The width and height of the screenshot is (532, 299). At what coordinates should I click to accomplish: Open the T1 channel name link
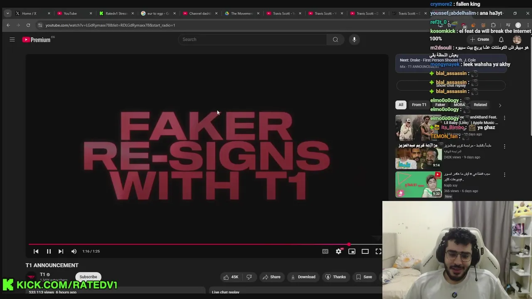42,274
